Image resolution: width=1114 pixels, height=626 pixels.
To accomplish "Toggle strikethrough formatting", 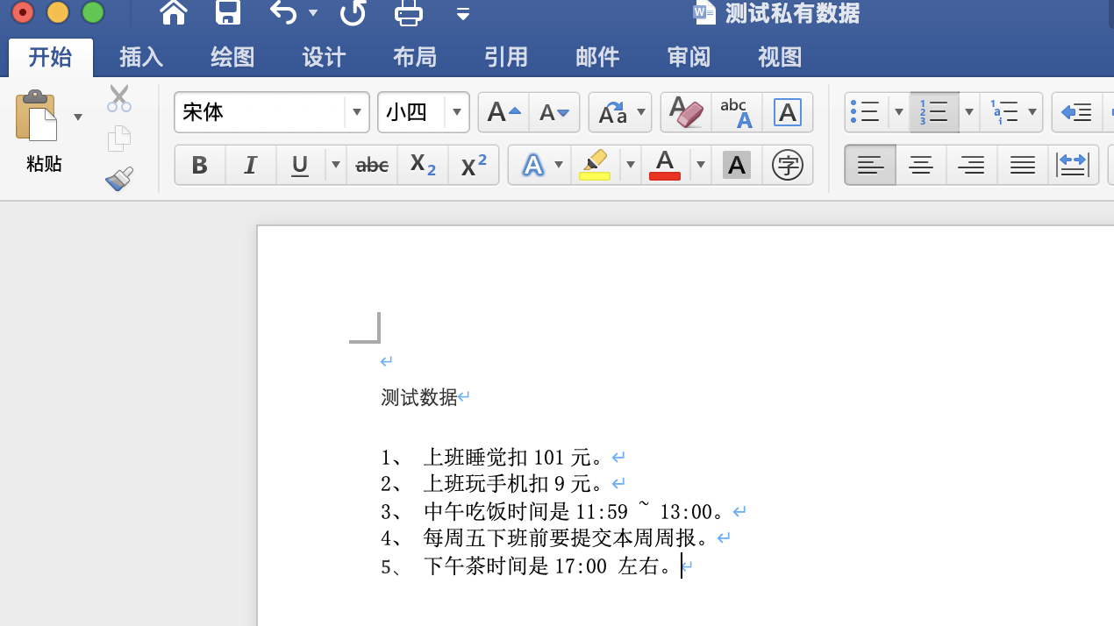I will coord(371,165).
